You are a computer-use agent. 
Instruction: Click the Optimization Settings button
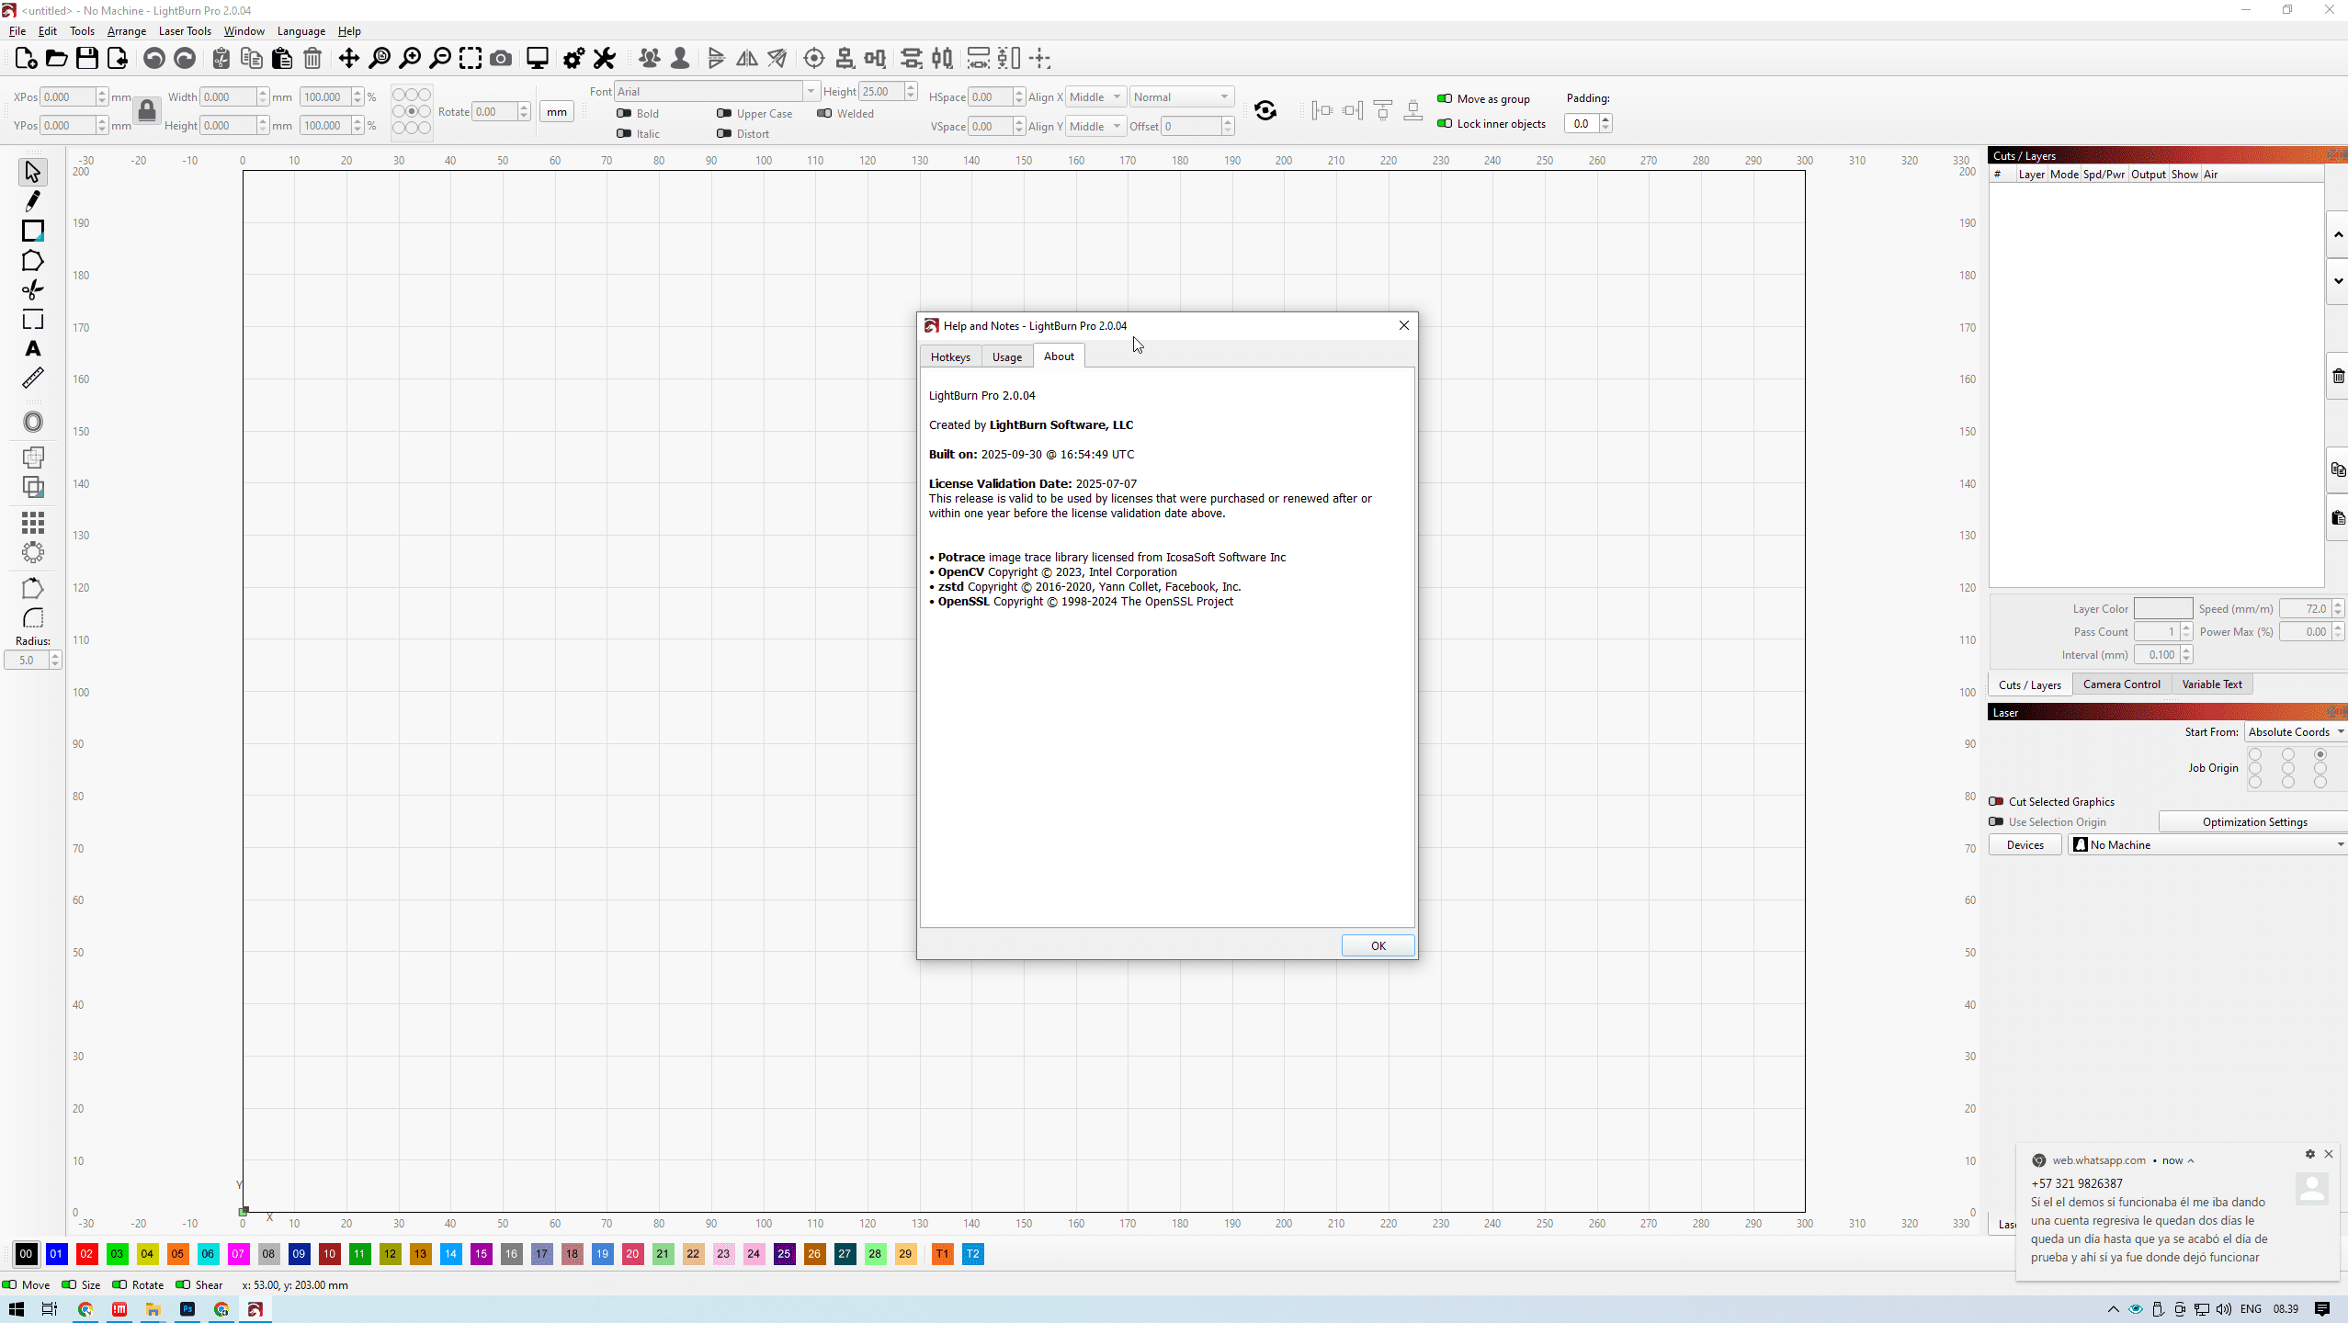[2254, 822]
